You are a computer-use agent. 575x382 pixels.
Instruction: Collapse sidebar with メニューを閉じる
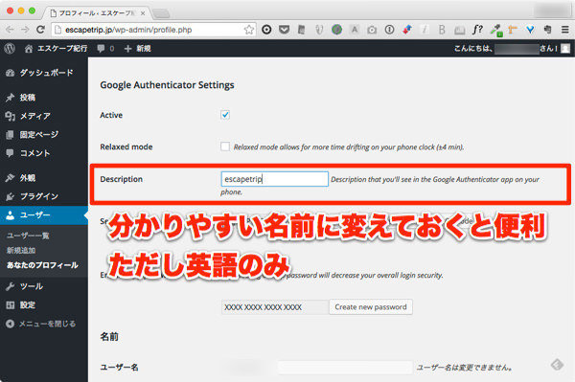(41, 324)
